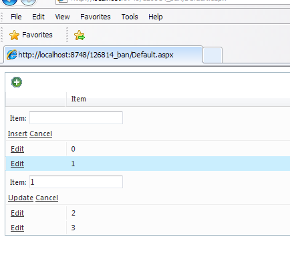Open the View menu
This screenshot has width=290, height=255.
point(62,17)
